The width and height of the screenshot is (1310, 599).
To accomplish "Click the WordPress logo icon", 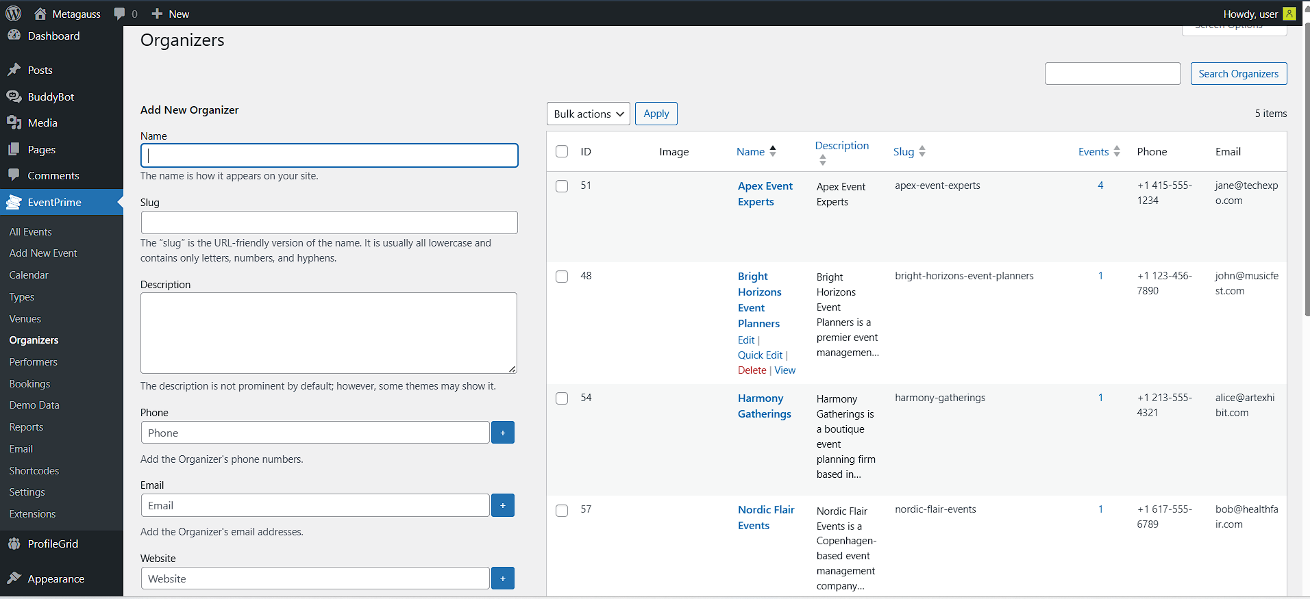I will pos(14,14).
